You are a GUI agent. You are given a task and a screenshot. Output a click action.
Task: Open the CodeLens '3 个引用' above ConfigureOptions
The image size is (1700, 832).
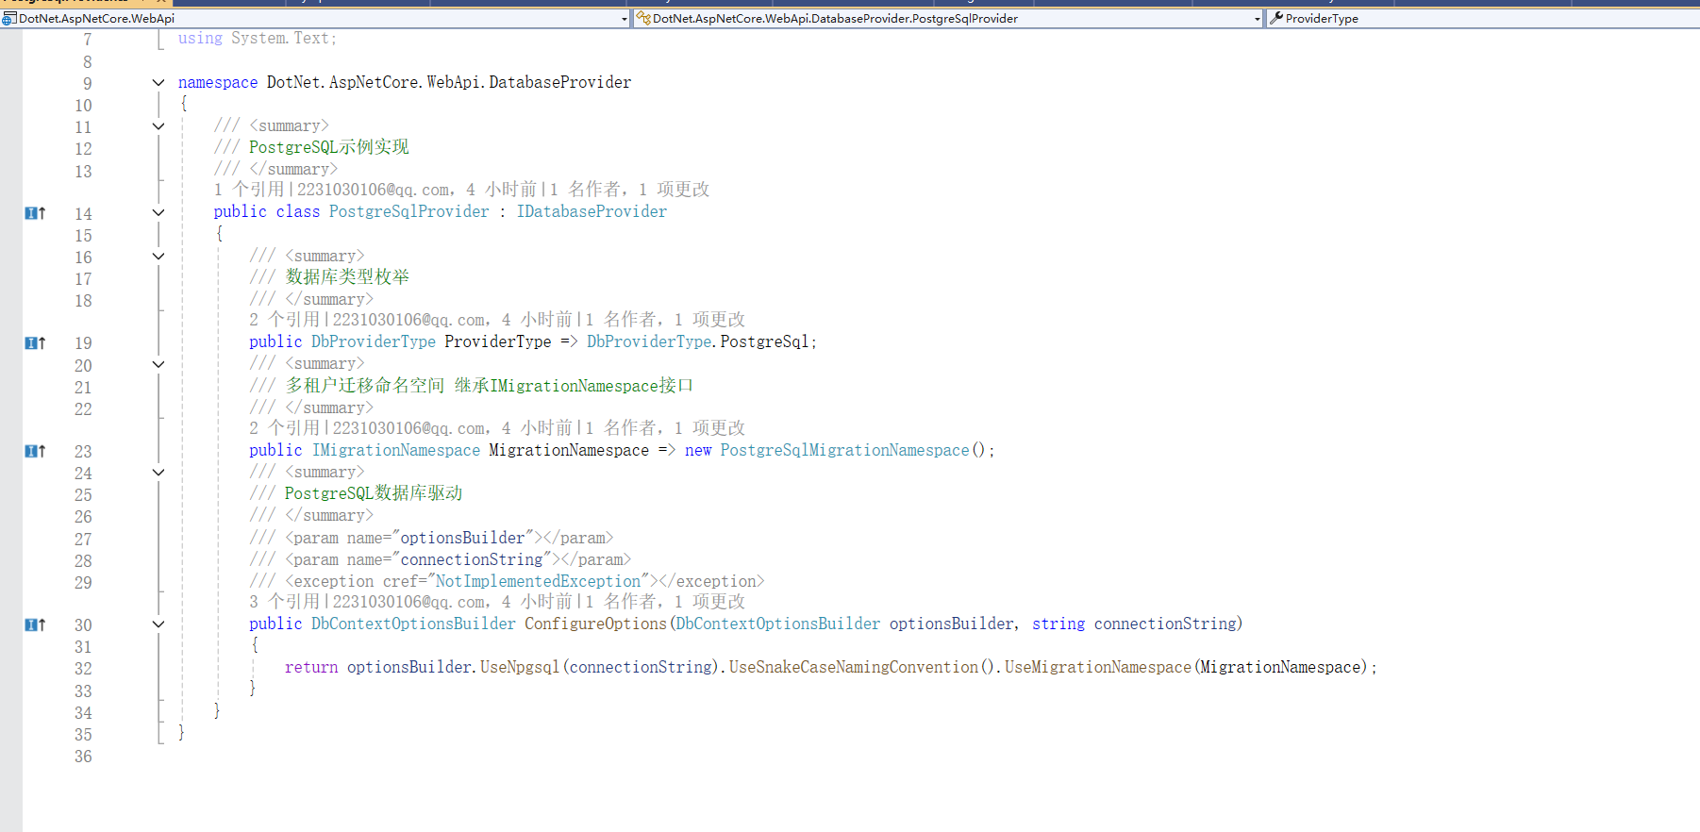(285, 602)
